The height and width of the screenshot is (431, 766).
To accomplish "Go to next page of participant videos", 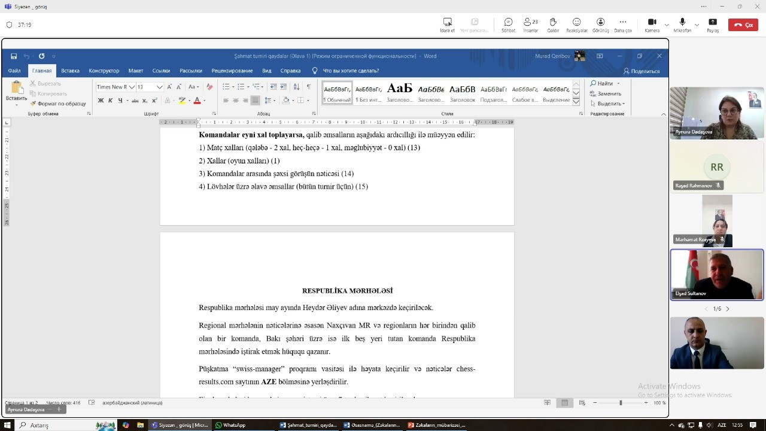I will (x=728, y=309).
